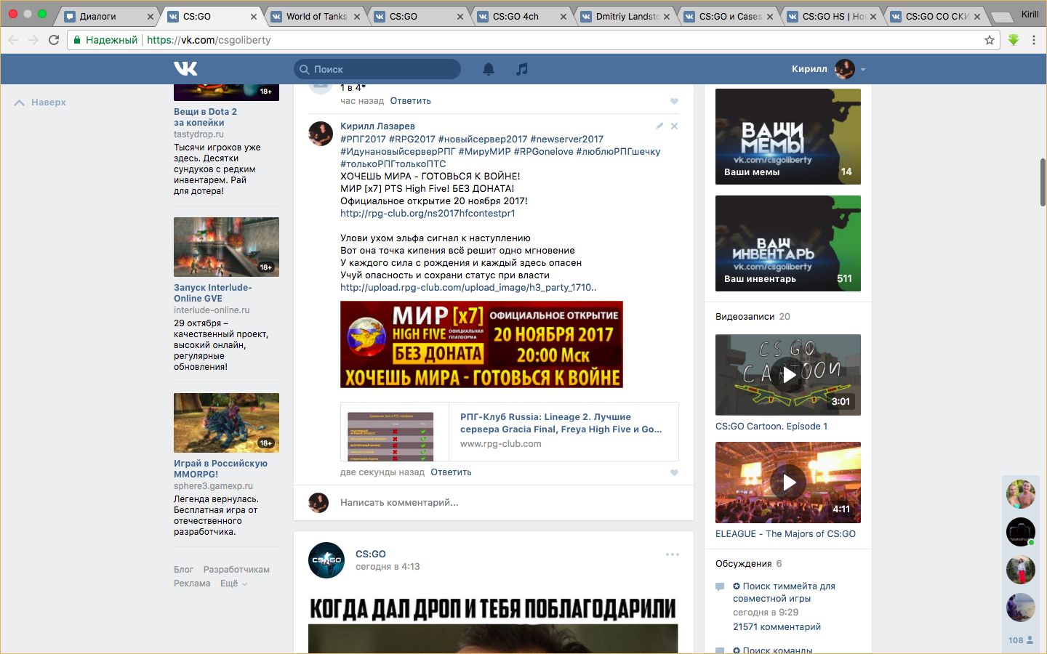Click the search magnifier icon in header

pos(305,69)
